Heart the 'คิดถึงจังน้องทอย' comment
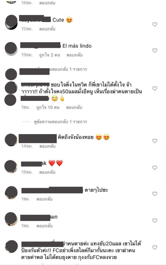This screenshot has width=166, height=265. (155, 141)
